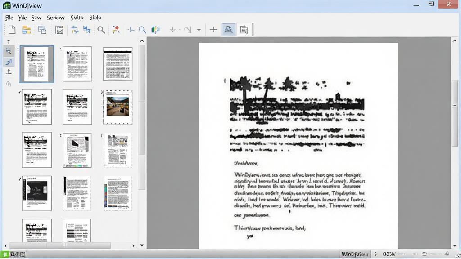This screenshot has height=259, width=461.
Task: Click the circular clock icon in the left sidebar
Action: click(9, 84)
